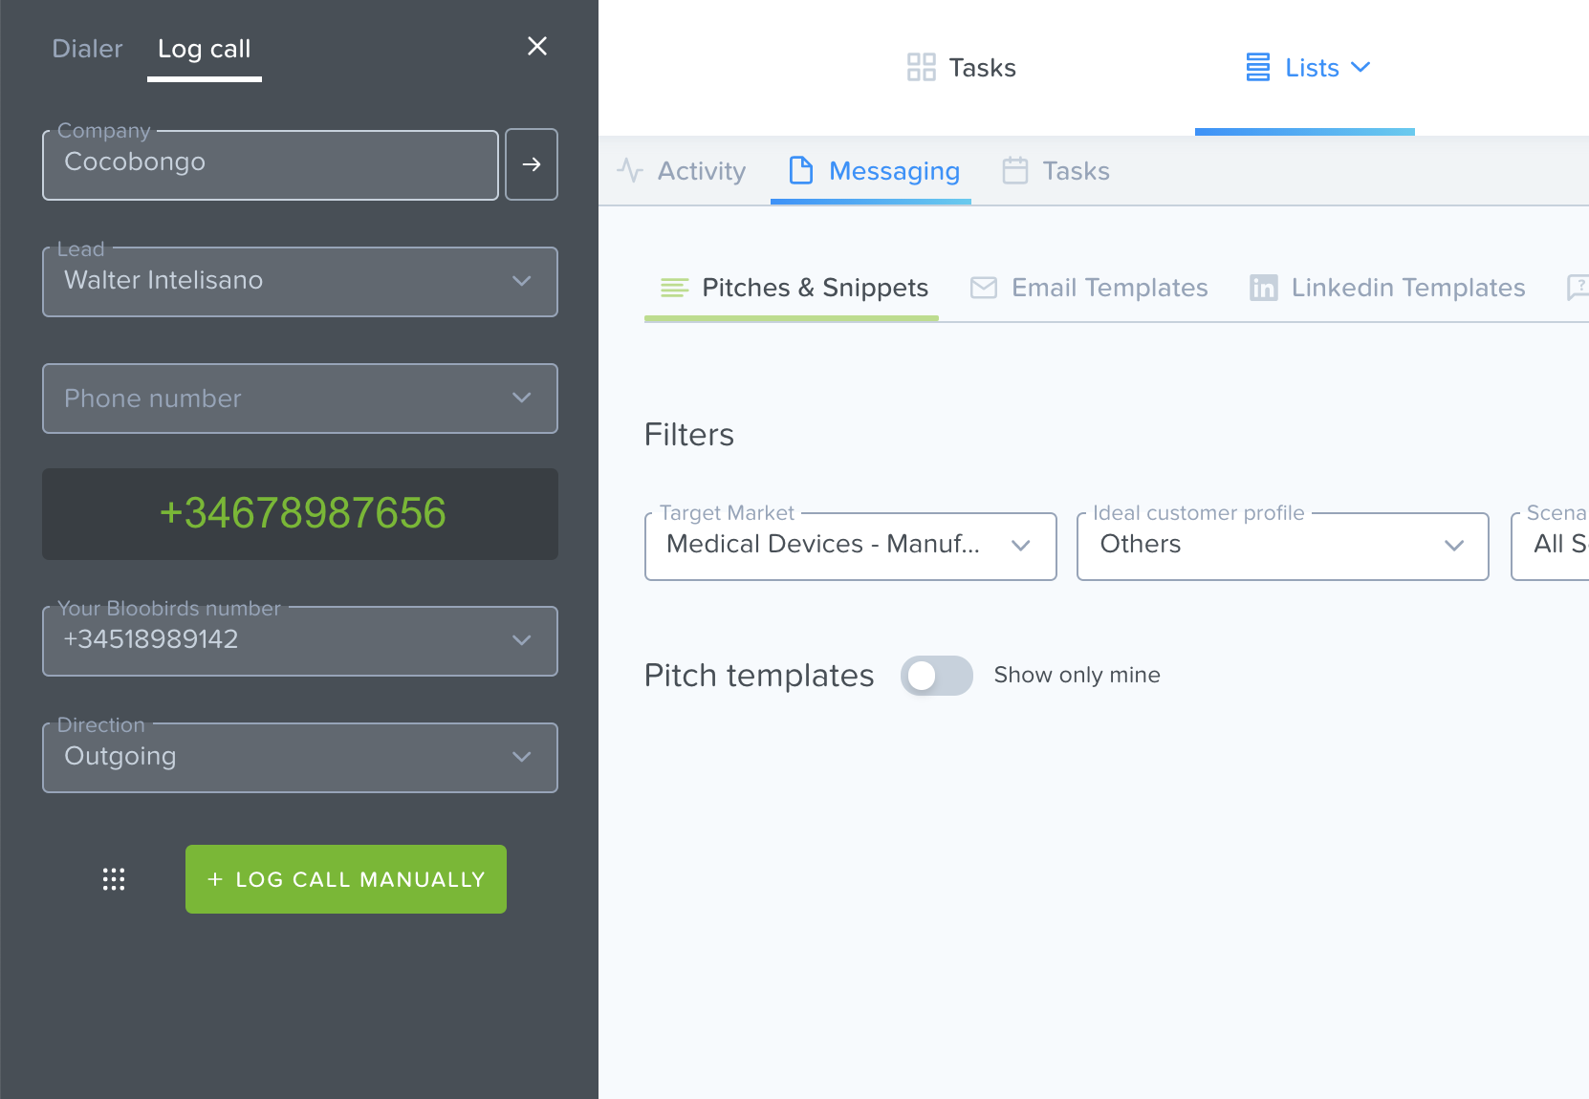Open the Phone number dropdown
This screenshot has width=1589, height=1099.
tap(300, 399)
